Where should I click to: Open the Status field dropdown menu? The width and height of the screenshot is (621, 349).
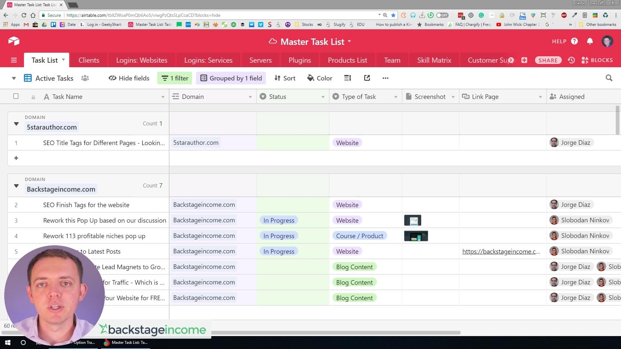point(323,97)
